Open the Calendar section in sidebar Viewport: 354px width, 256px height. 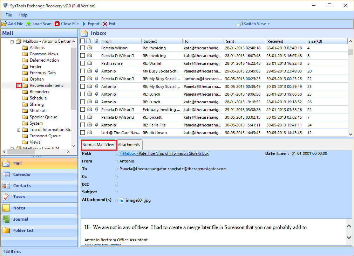pos(22,174)
